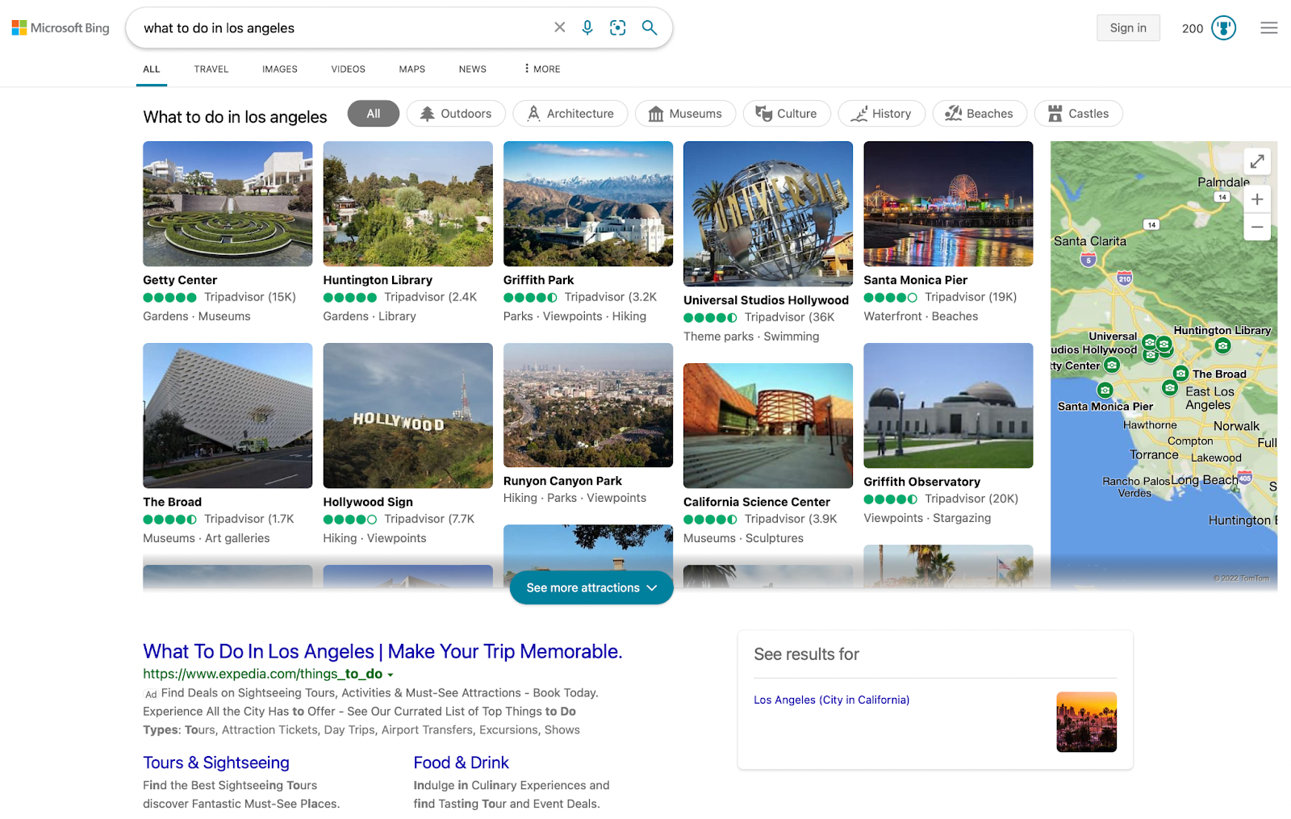
Task: Zoom out on the map
Action: coord(1257,227)
